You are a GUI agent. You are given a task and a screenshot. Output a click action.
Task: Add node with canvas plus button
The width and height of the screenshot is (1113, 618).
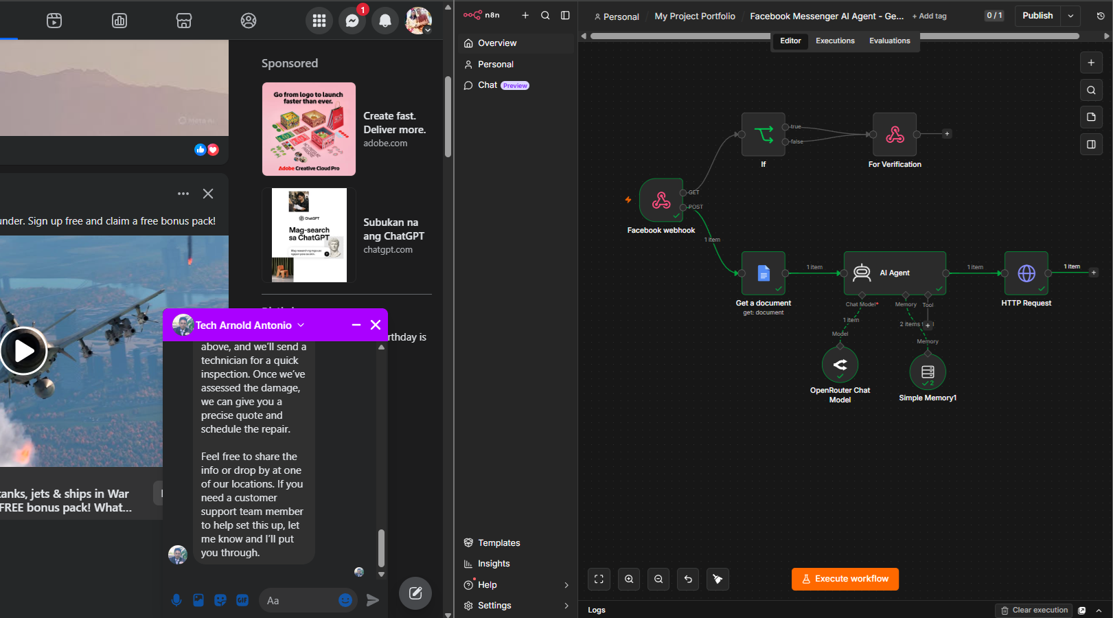(x=1091, y=62)
